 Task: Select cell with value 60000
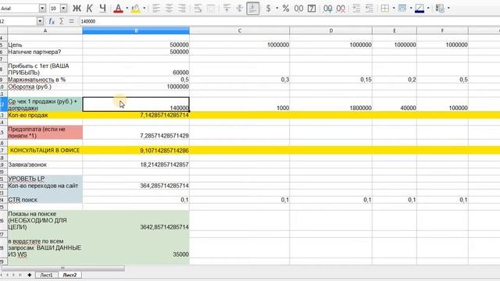(136, 69)
